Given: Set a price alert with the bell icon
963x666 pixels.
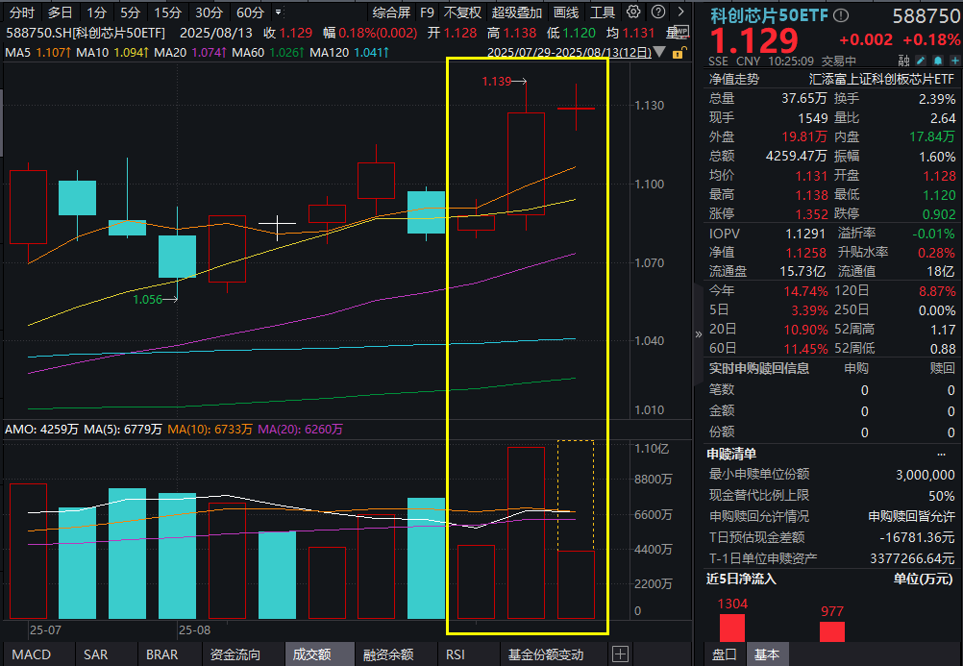Looking at the screenshot, I should point(937,60).
